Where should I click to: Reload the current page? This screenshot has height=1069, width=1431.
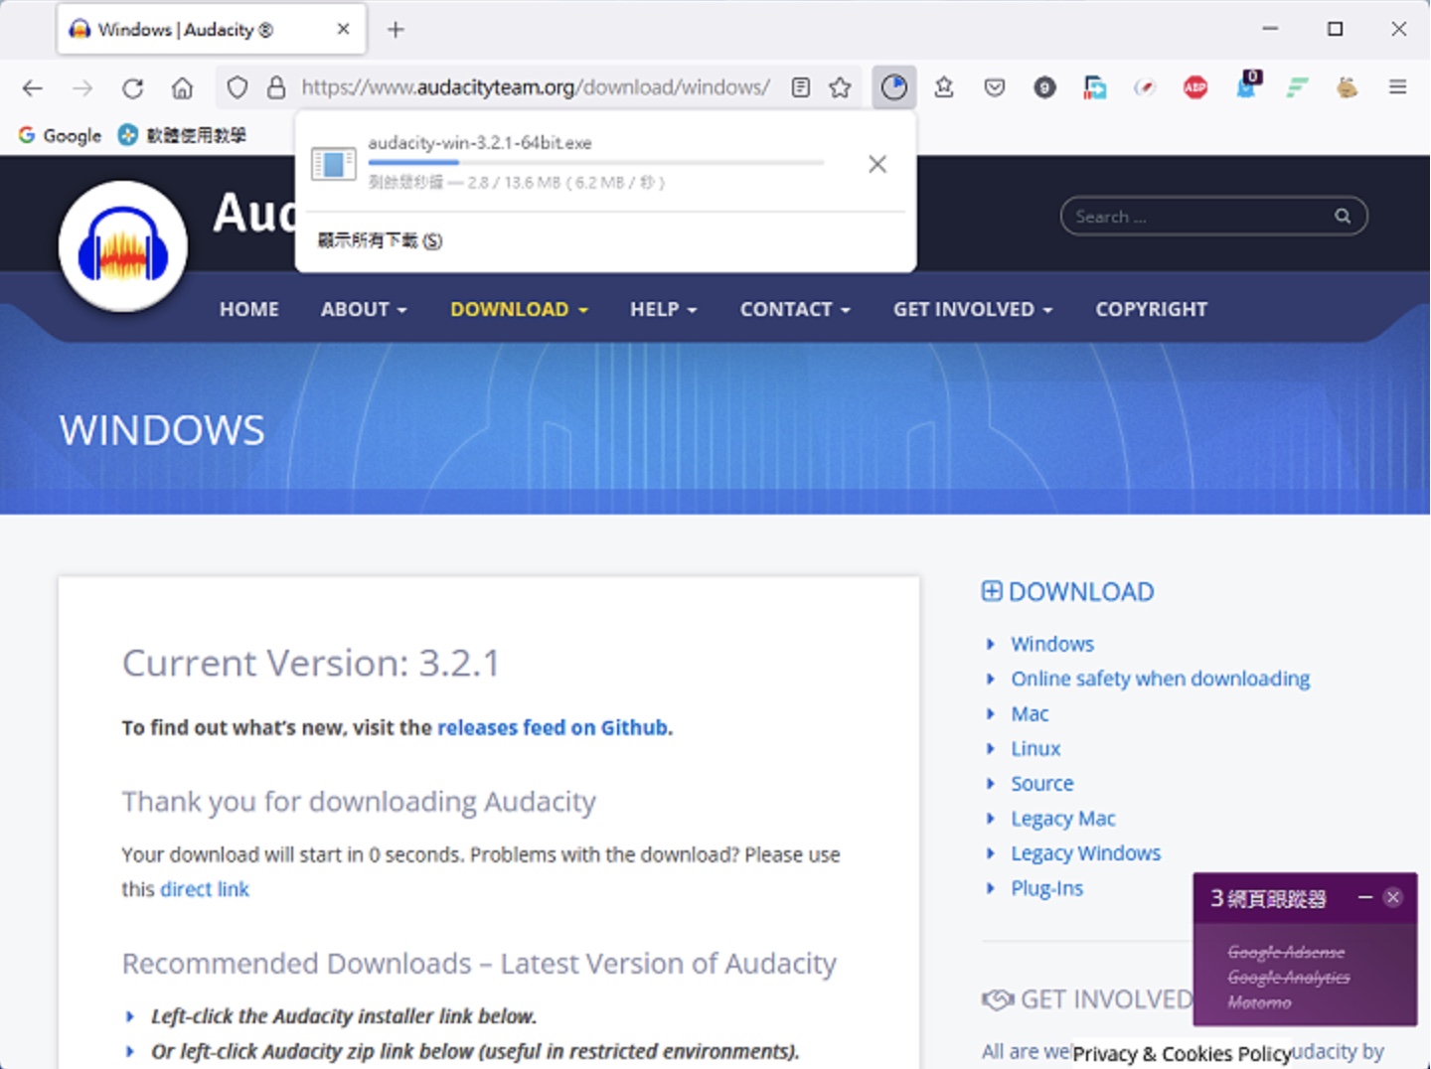coord(132,88)
